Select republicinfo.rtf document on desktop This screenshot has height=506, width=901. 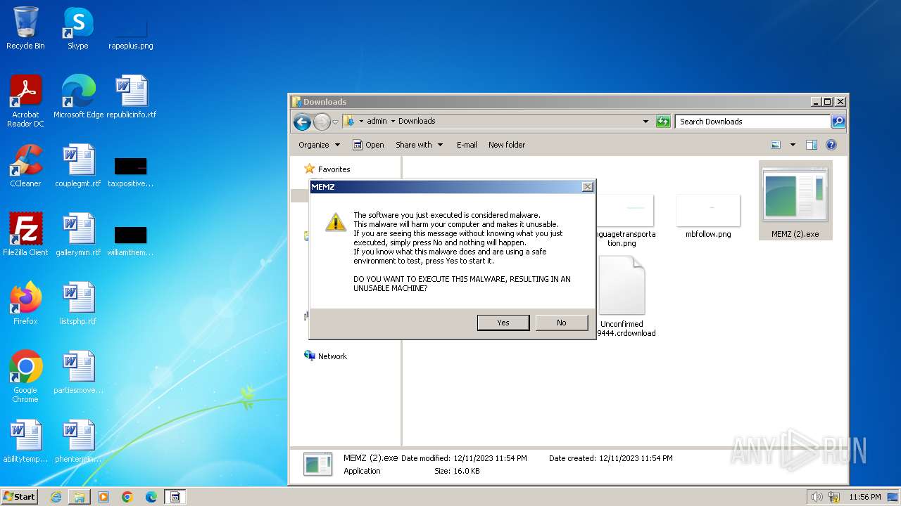point(131,97)
